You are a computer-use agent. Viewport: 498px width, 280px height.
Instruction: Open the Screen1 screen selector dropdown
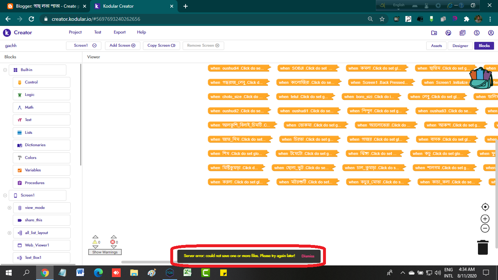click(x=83, y=46)
